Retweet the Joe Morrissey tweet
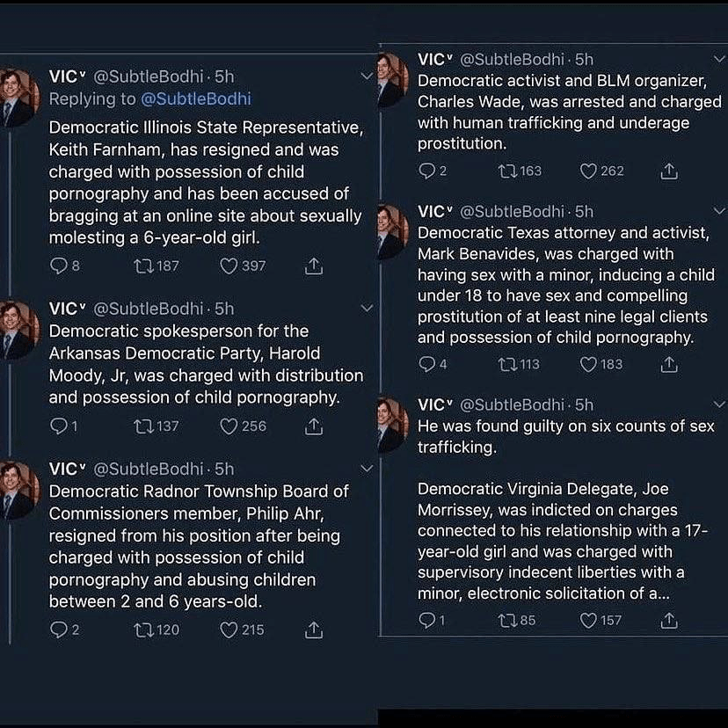This screenshot has width=728, height=728. point(507,621)
